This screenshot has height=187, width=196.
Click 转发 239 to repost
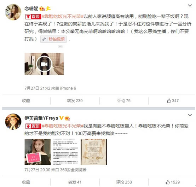[75, 101]
